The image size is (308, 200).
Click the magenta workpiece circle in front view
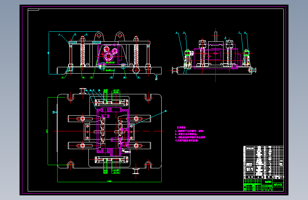108,57
